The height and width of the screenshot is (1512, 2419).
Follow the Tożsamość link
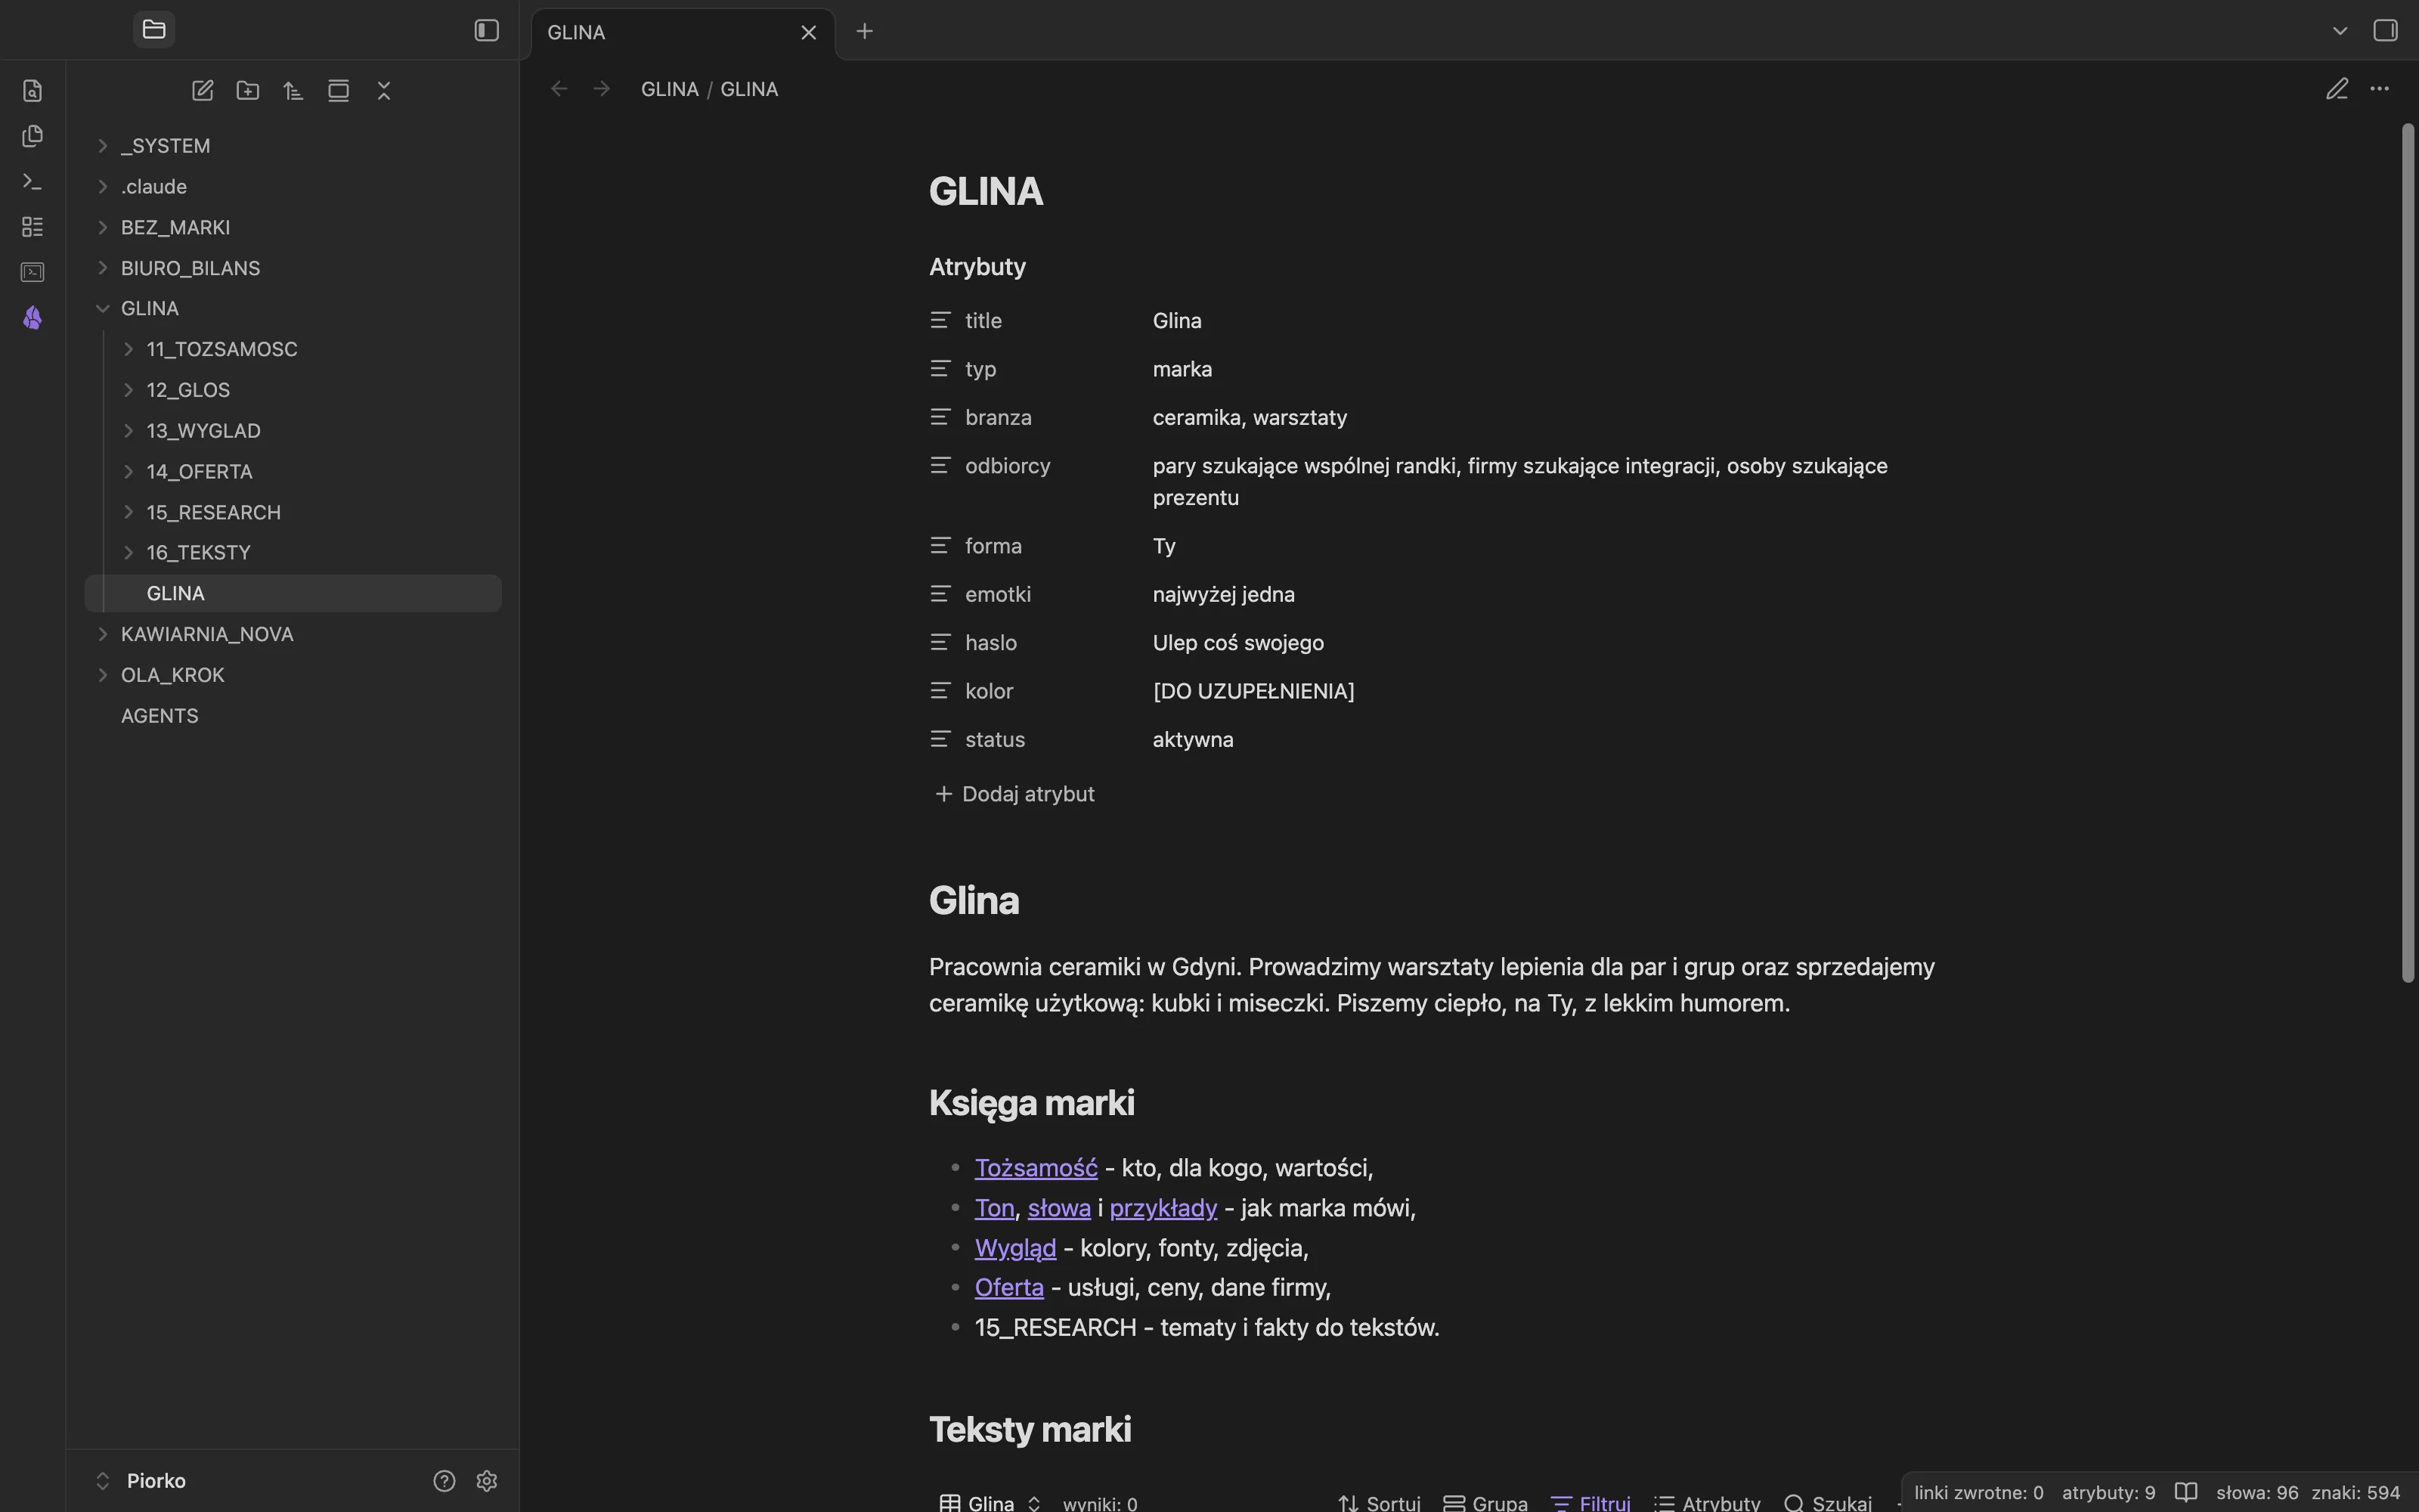1036,1168
